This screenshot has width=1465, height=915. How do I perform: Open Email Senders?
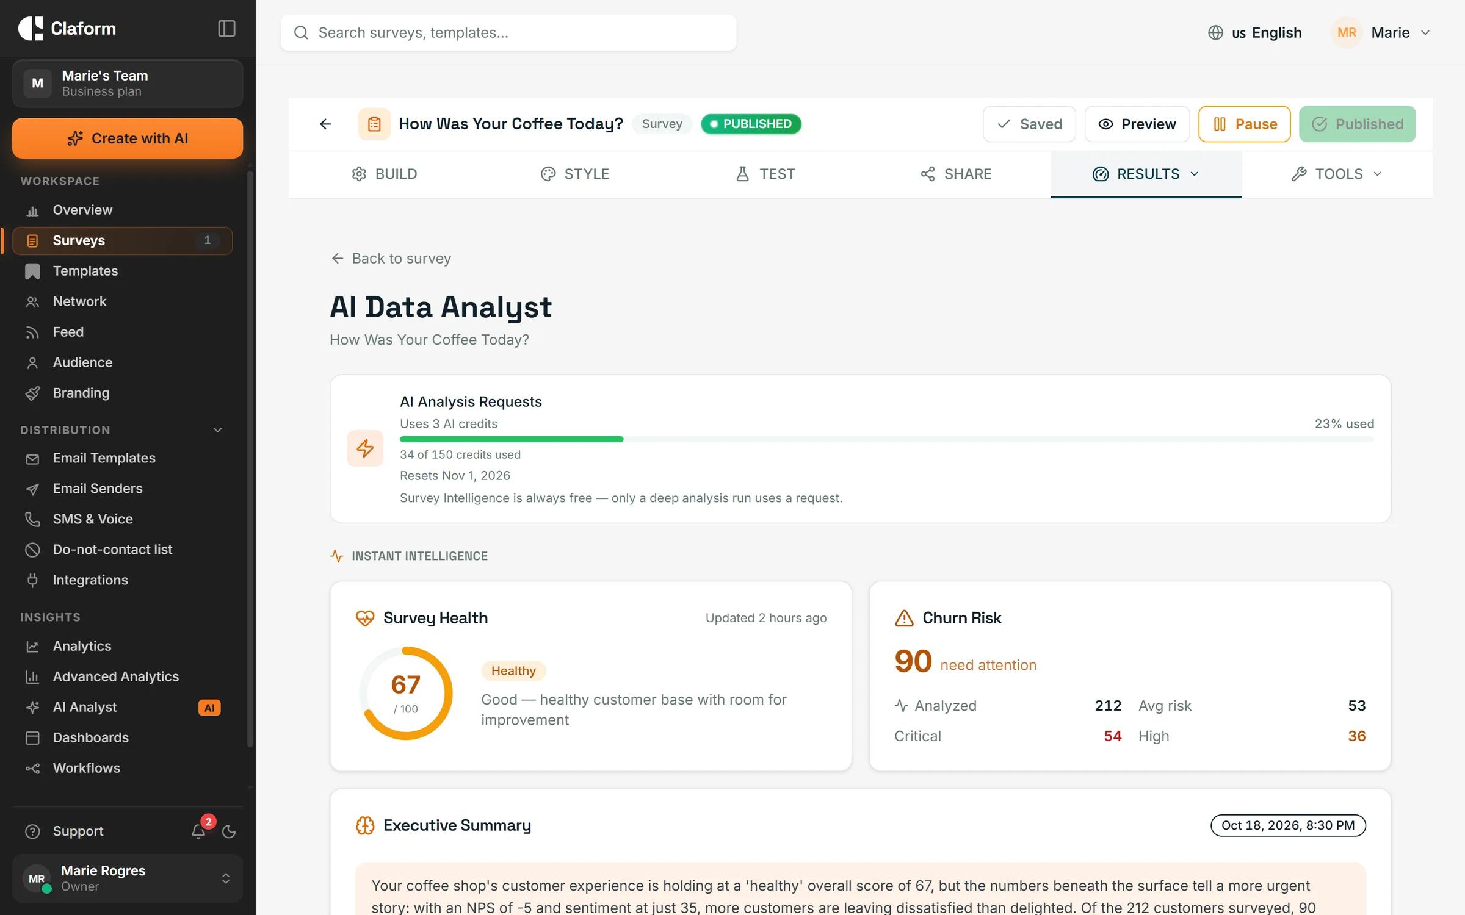(x=122, y=489)
